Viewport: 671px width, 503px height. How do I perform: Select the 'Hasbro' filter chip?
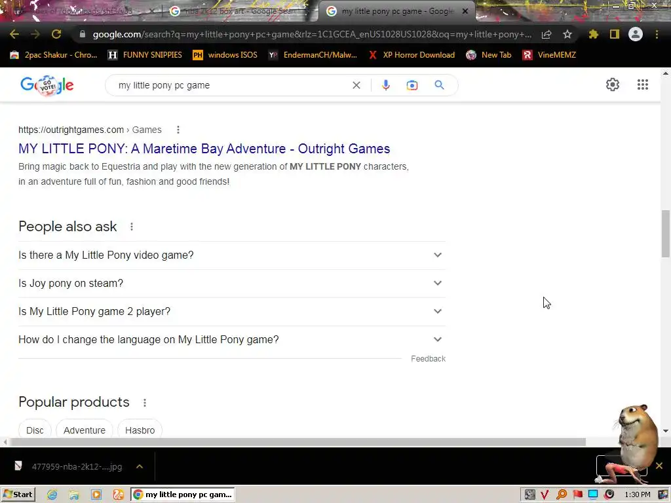[x=140, y=430]
